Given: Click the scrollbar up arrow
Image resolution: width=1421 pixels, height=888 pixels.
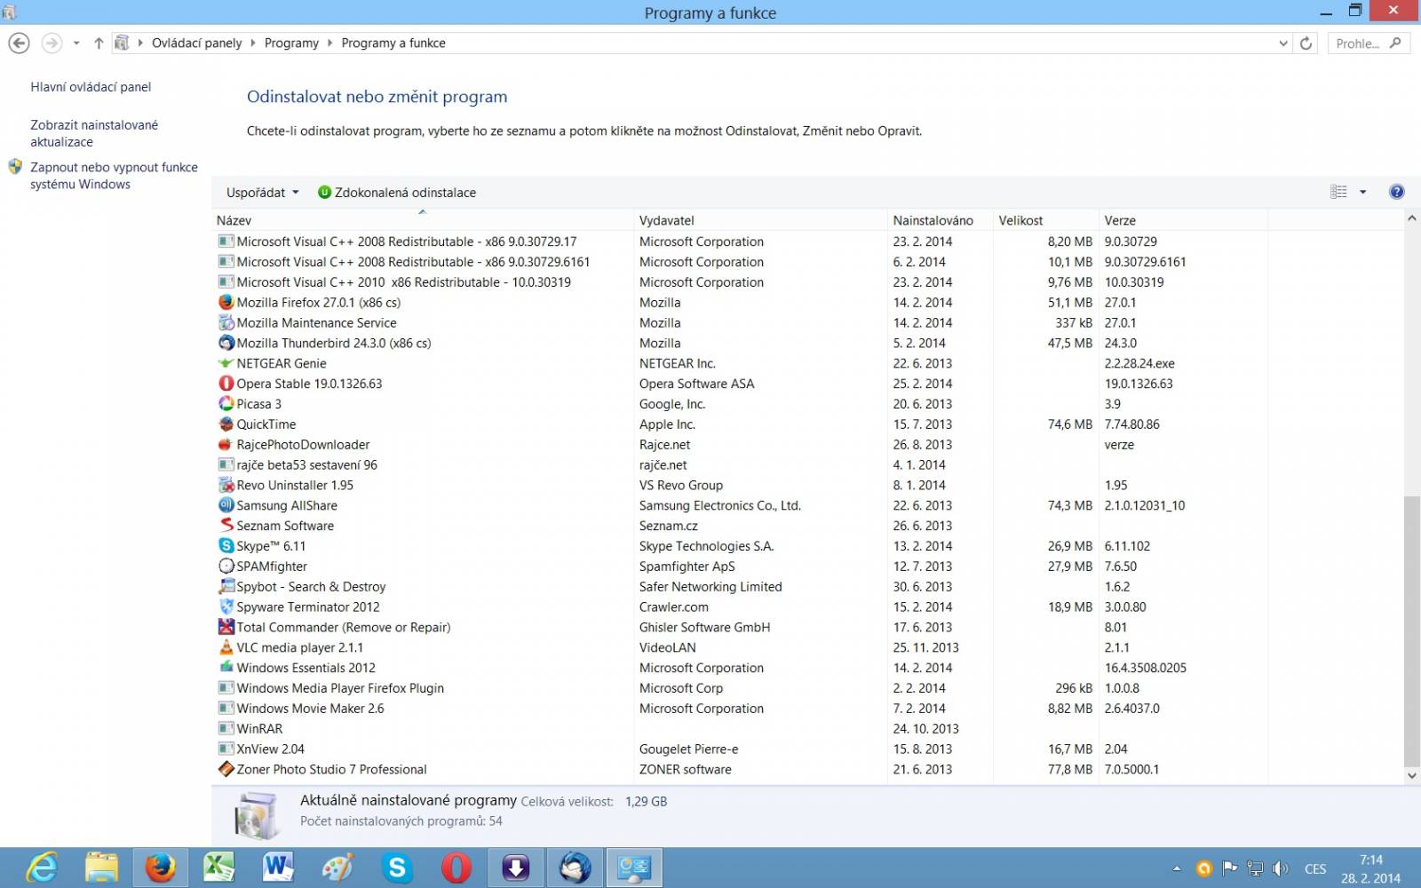Looking at the screenshot, I should point(1411,218).
